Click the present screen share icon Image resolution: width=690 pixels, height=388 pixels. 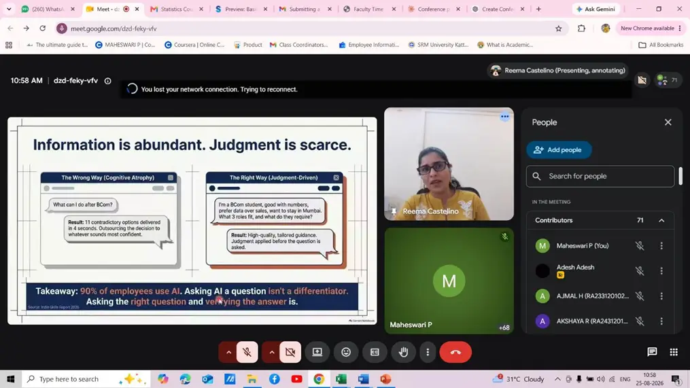317,352
